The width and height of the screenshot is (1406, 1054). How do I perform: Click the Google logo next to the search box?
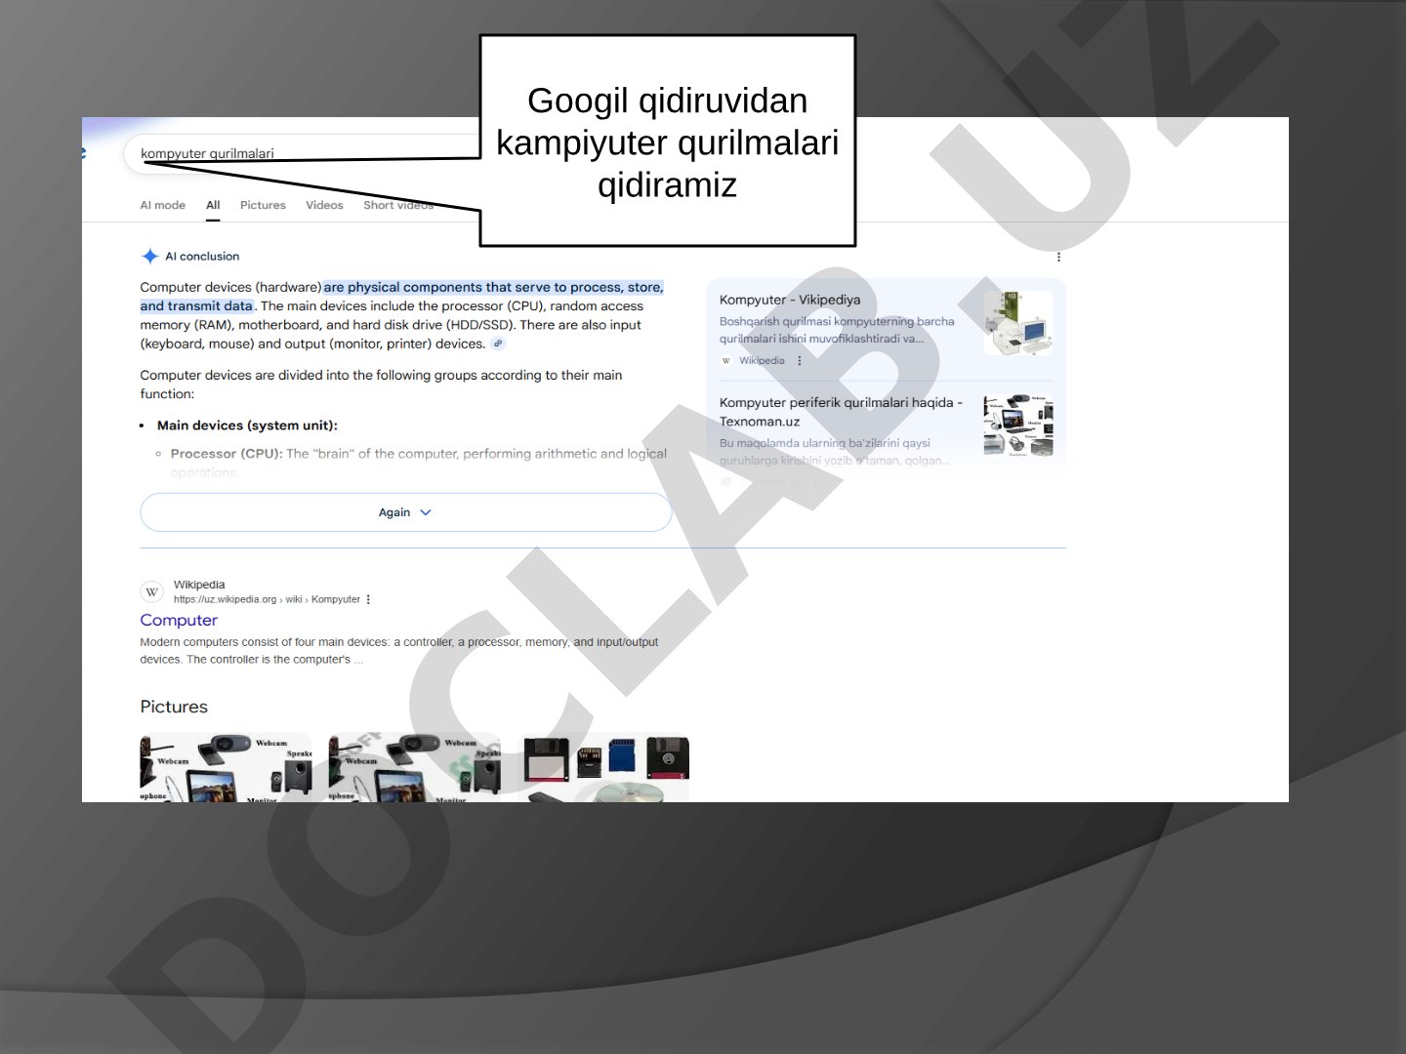pyautogui.click(x=84, y=153)
